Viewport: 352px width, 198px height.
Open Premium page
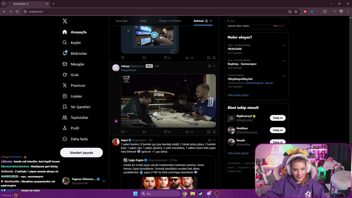74,86
